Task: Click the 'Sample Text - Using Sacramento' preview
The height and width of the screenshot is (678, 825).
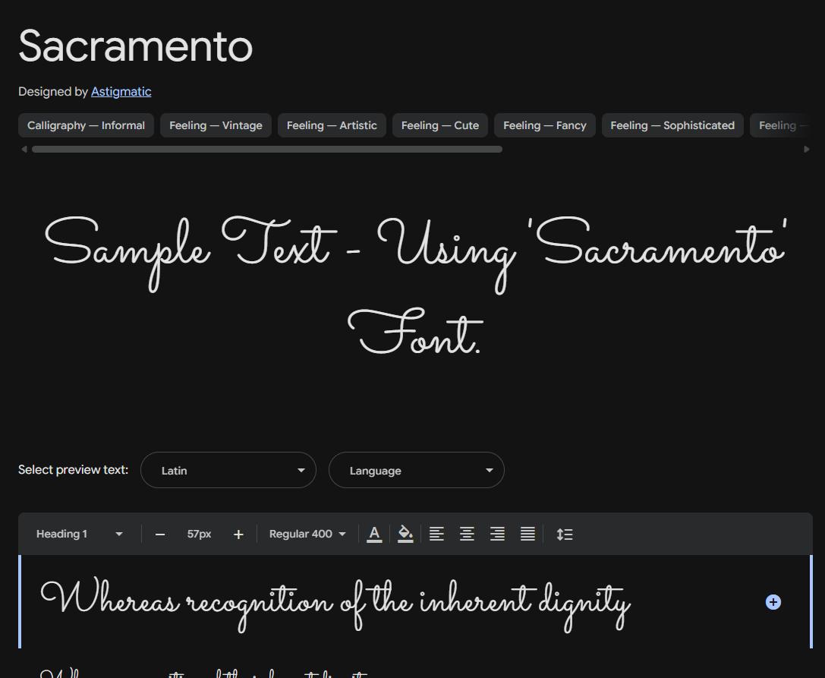Action: [416, 284]
